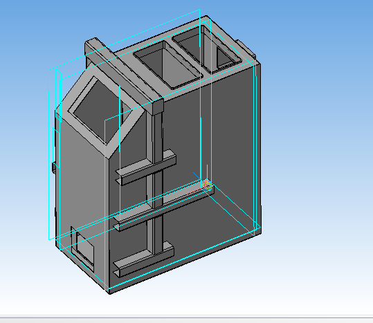Select the upper horizontal shelf bracket
Viewport: 373px width, 323px height.
point(146,167)
